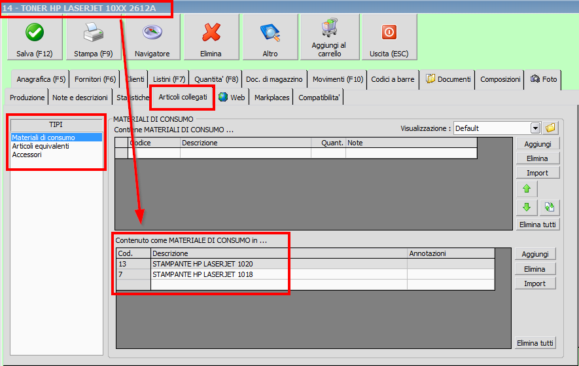The image size is (579, 366).
Task: Click empty Descrizione cell in upper table row
Action: click(x=245, y=153)
